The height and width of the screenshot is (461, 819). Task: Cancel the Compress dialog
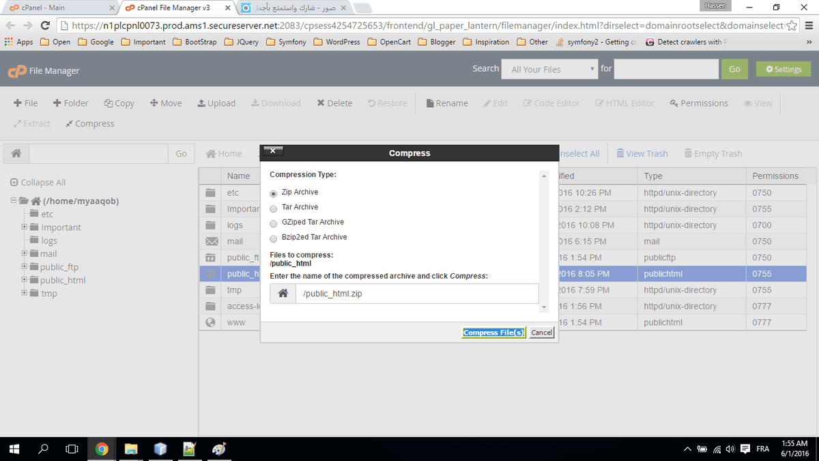pyautogui.click(x=542, y=333)
